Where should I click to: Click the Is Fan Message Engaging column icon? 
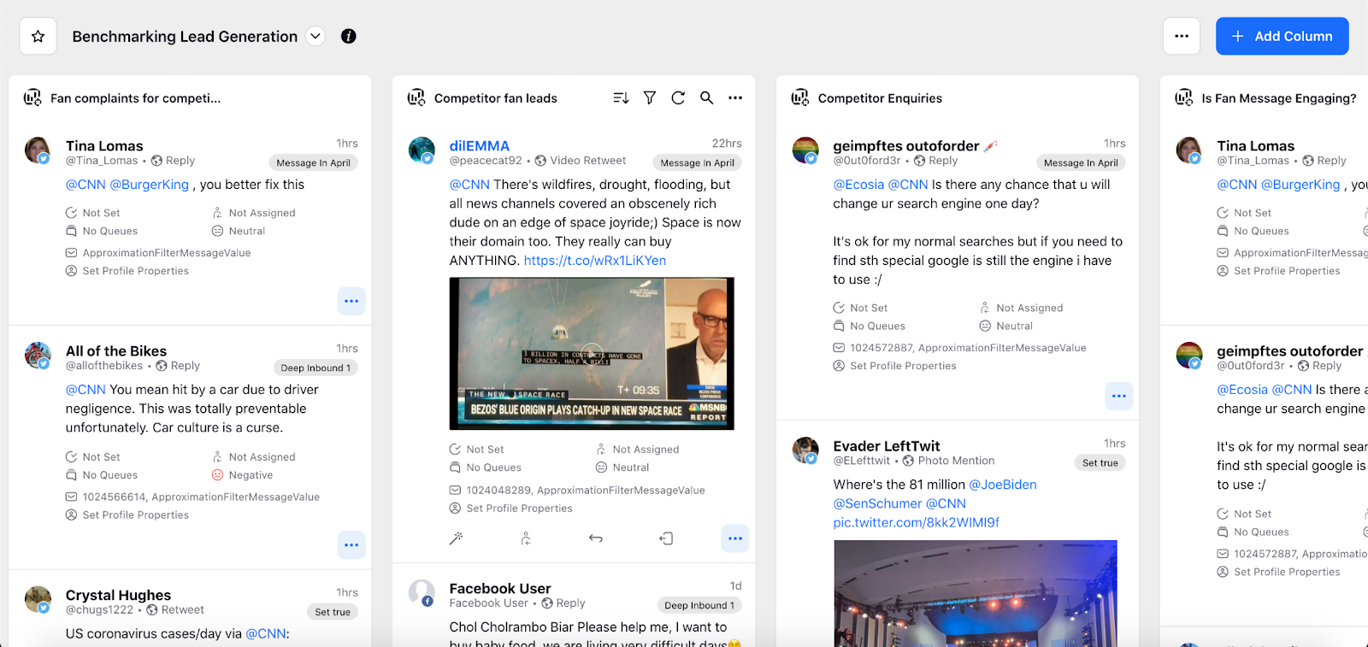tap(1184, 97)
